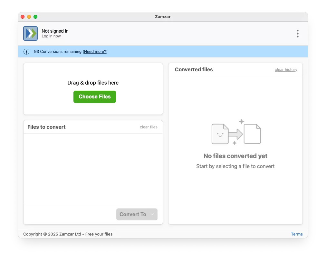Clear the files to convert list
The height and width of the screenshot is (262, 326).
(x=149, y=127)
